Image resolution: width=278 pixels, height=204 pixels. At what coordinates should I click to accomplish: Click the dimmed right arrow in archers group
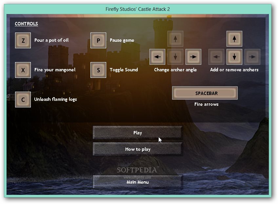tap(252, 57)
